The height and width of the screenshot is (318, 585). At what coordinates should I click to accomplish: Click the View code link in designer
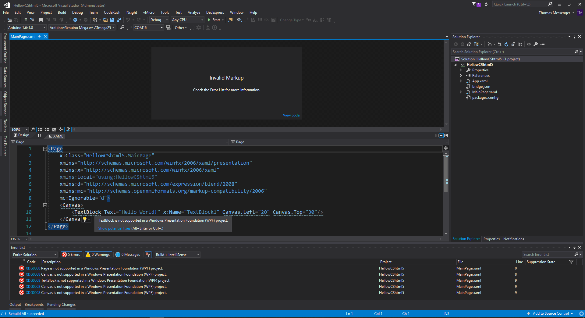[291, 115]
